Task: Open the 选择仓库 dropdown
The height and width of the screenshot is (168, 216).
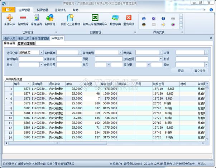Action: tap(41, 52)
